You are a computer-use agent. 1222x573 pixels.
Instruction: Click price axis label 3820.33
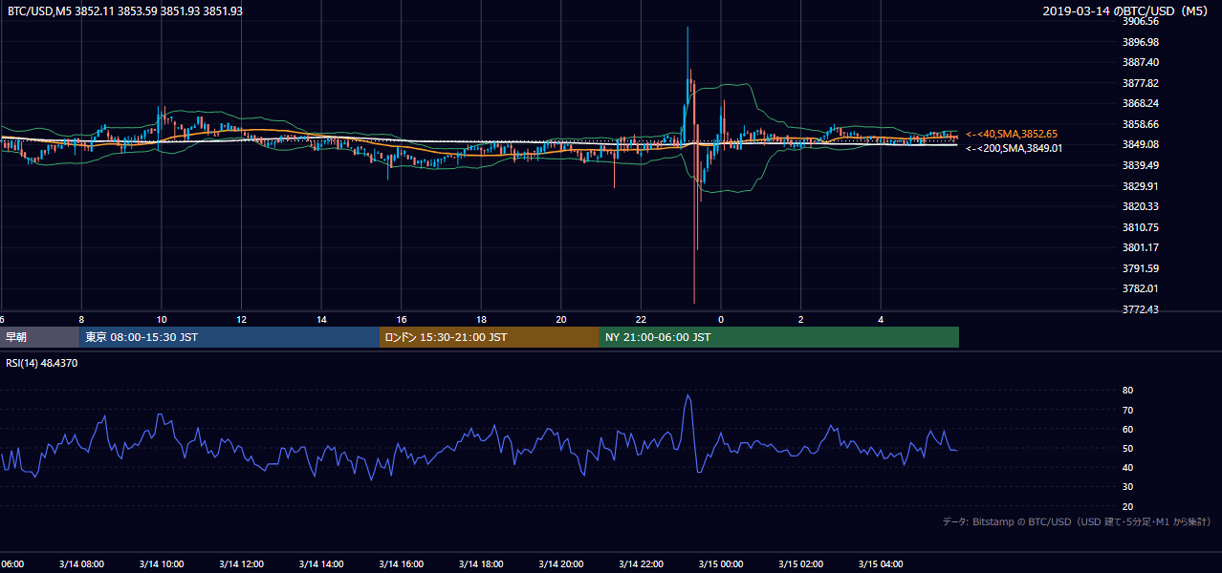pos(1141,206)
